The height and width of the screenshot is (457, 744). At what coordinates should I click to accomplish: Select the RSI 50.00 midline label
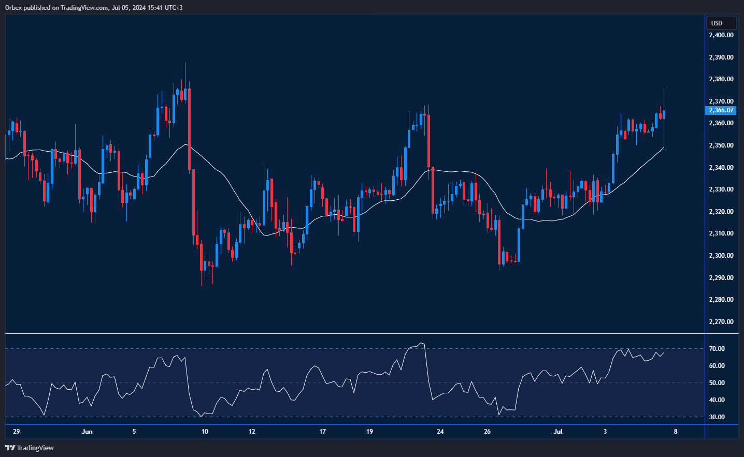point(717,383)
